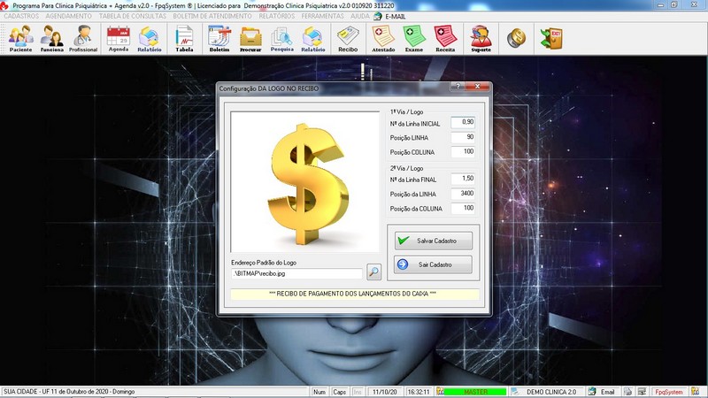Click the Profissional toolbar icon
Image resolution: width=708 pixels, height=398 pixels.
pos(83,38)
